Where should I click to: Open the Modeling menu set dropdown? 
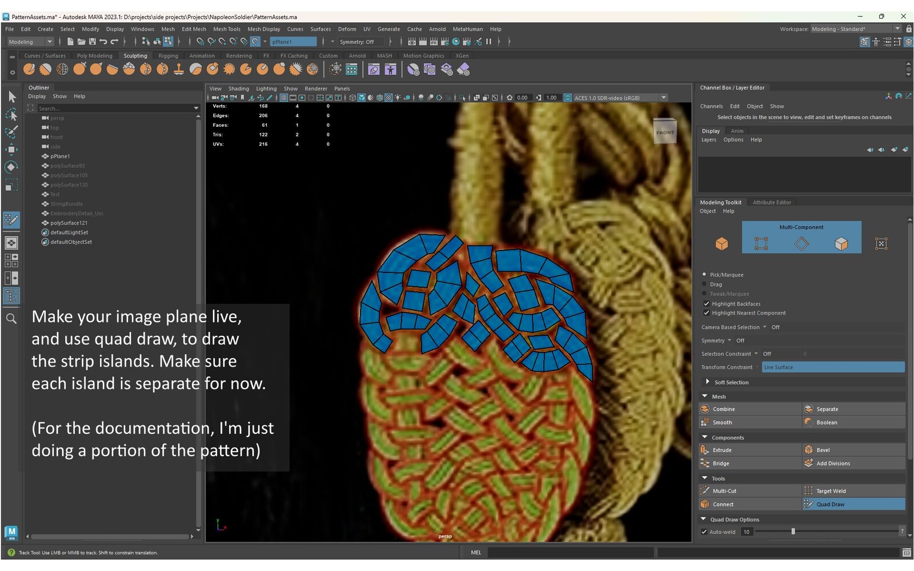[30, 42]
